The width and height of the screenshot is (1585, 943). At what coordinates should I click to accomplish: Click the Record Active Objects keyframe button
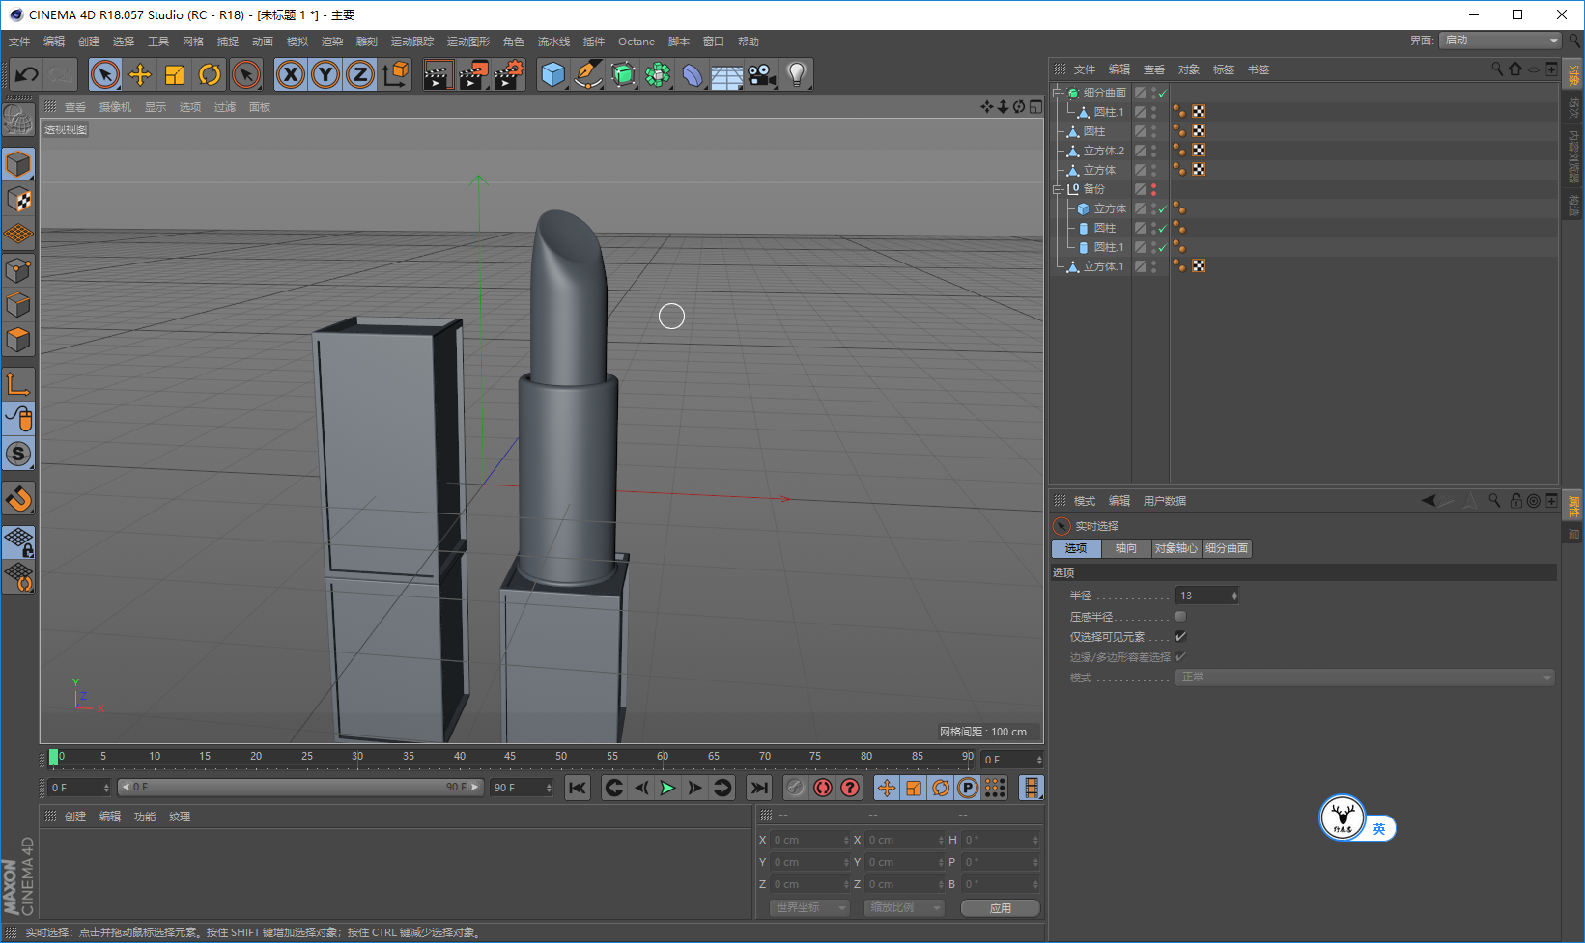[795, 789]
